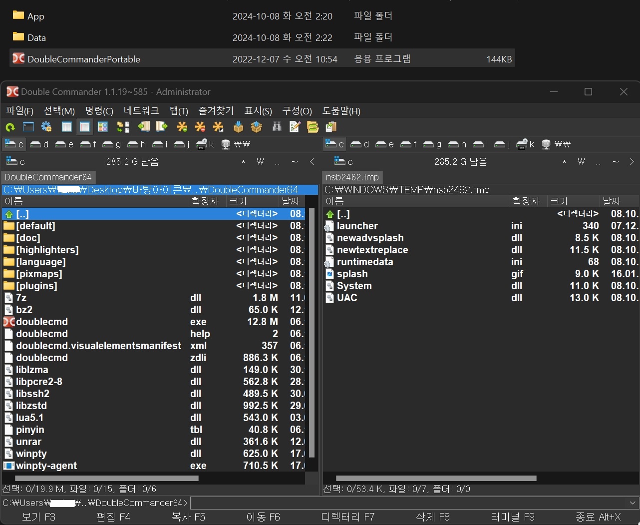Open left panel drive c dropdown

15,161
